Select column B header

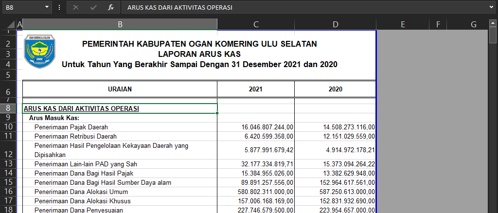pos(120,24)
